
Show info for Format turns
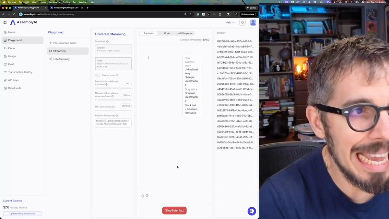[117, 75]
